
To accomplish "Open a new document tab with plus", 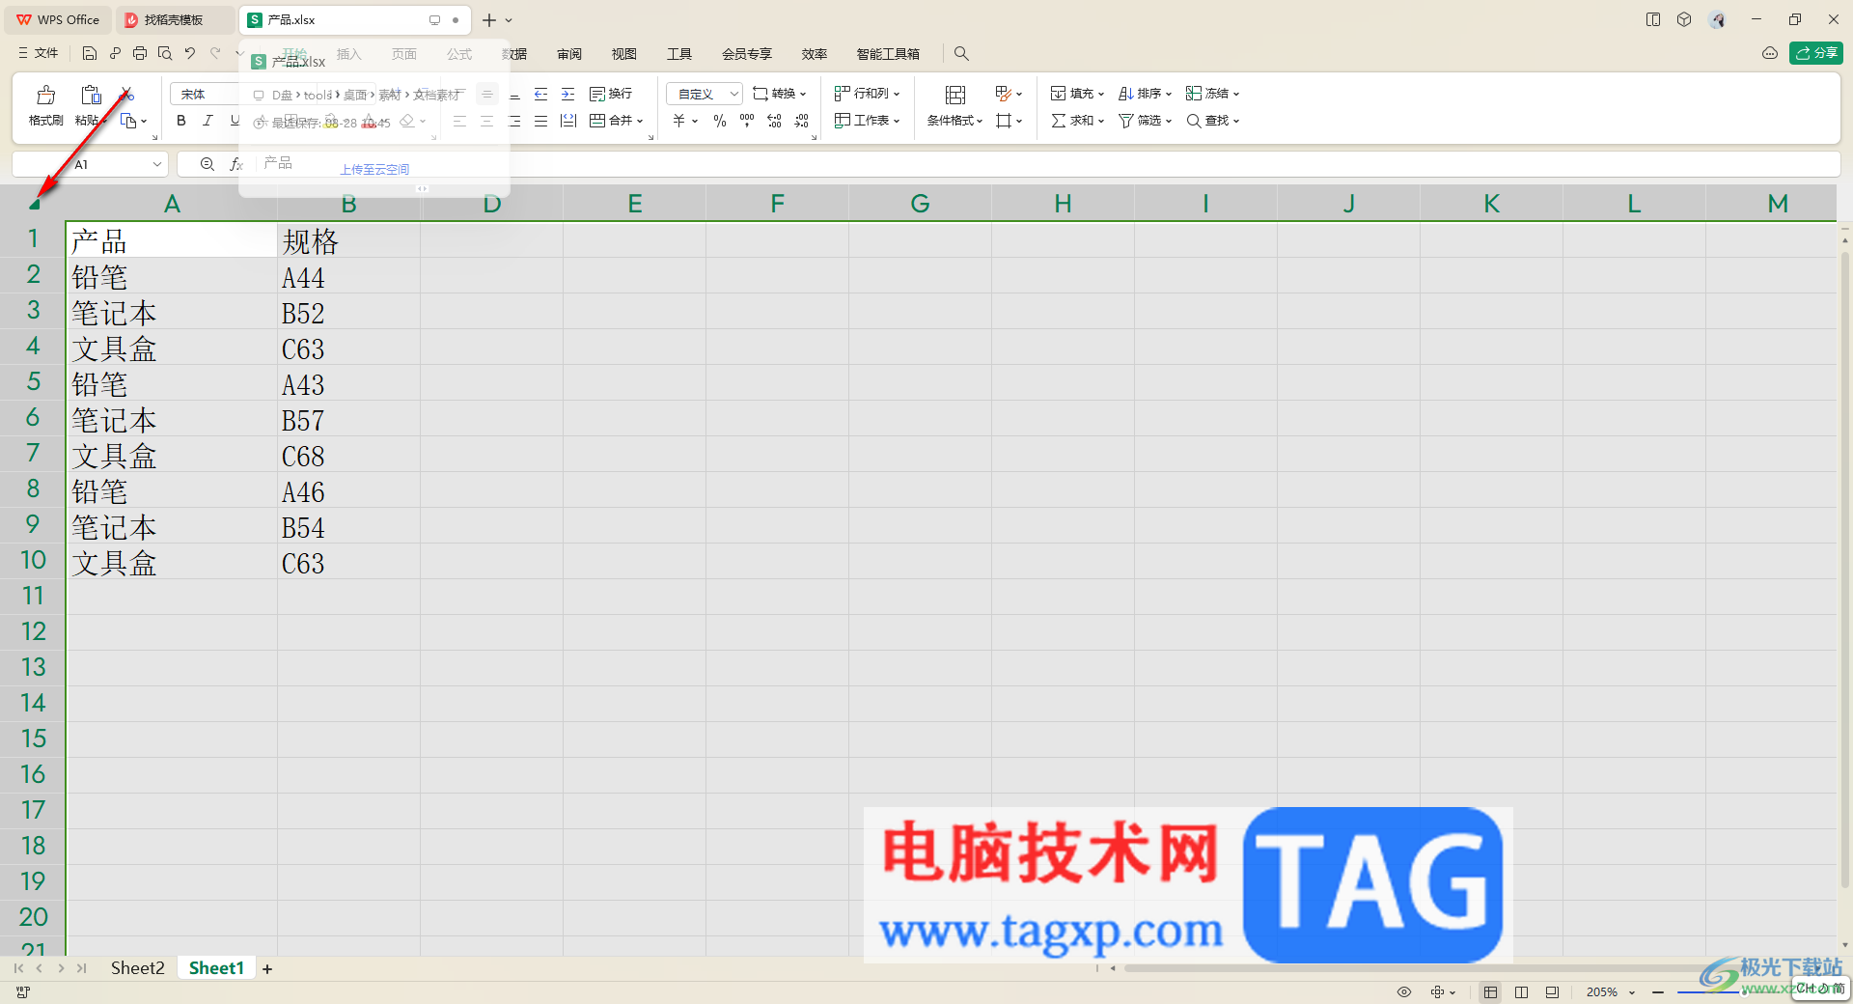I will point(489,19).
